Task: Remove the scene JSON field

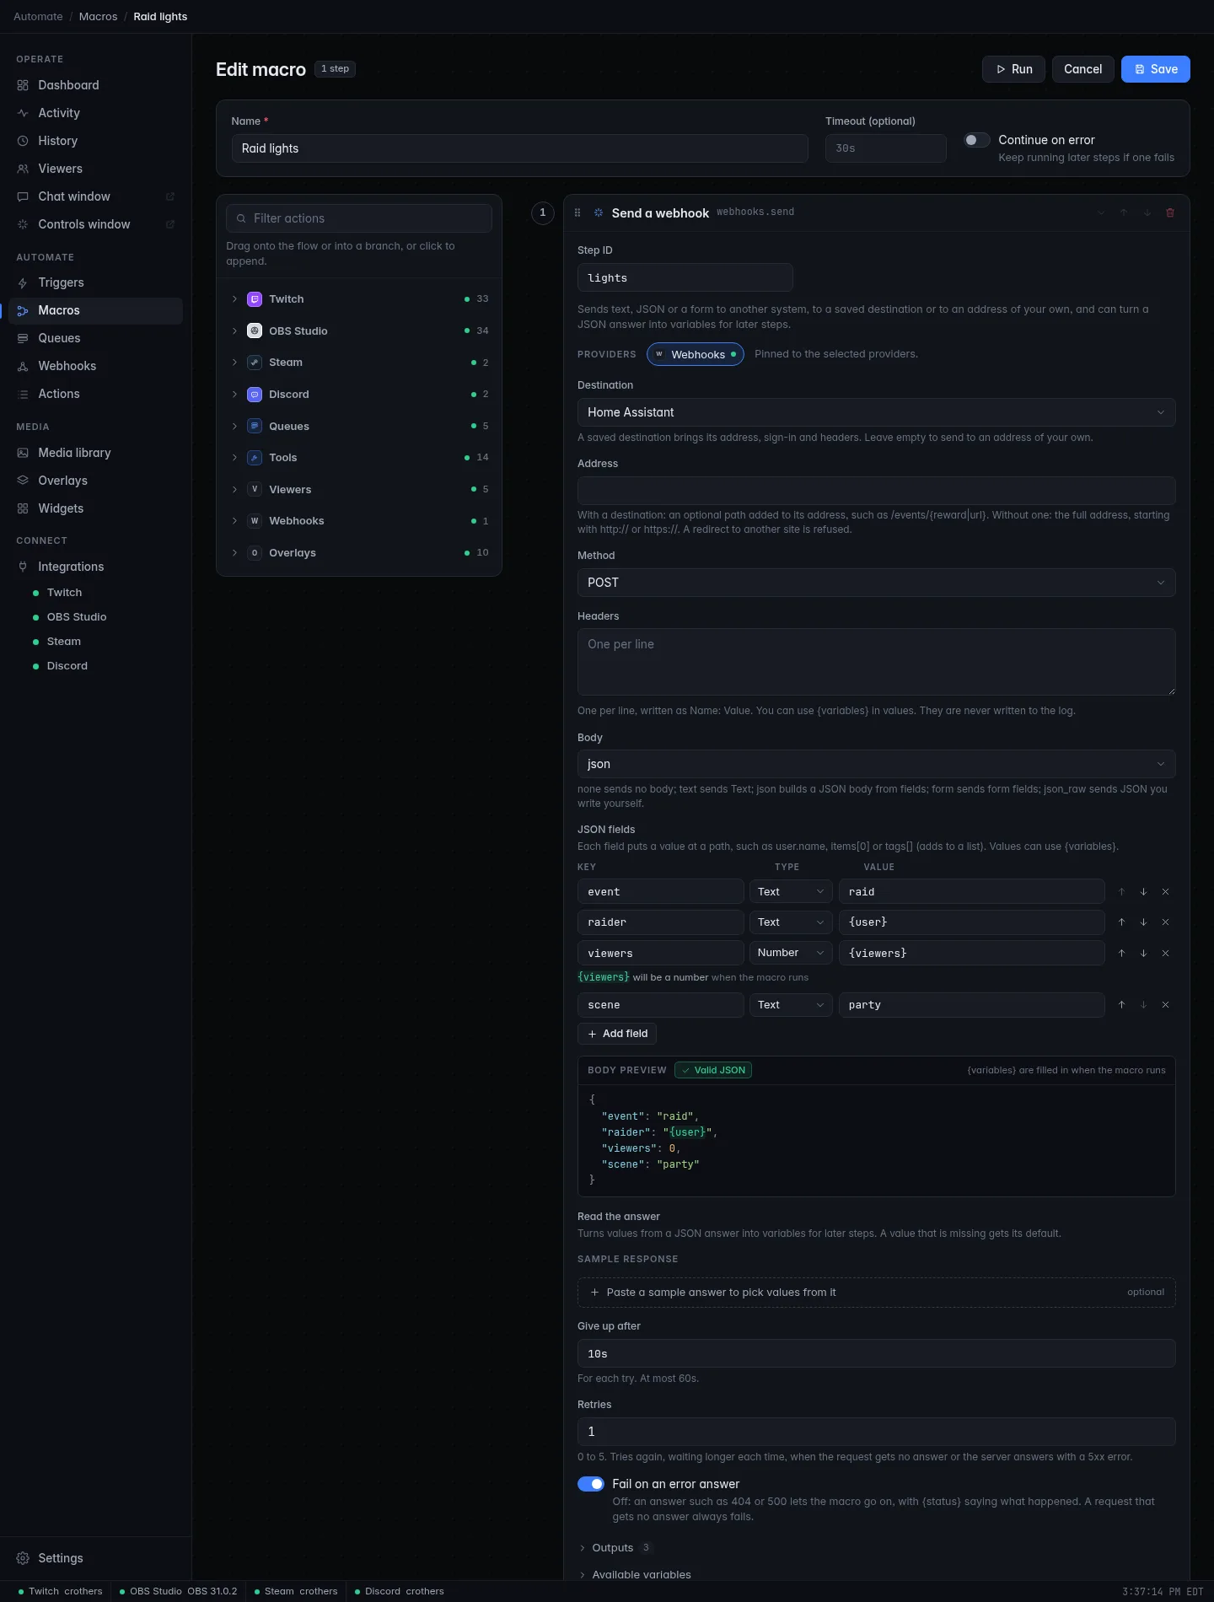Action: [1165, 1005]
